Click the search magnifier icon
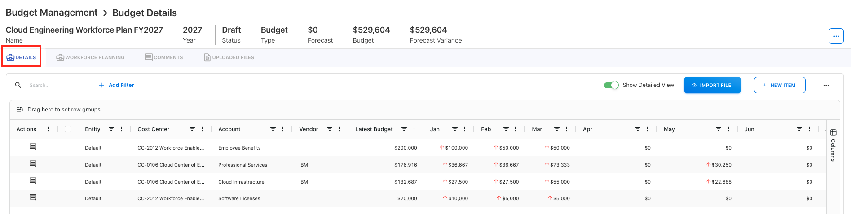851x214 pixels. (18, 85)
